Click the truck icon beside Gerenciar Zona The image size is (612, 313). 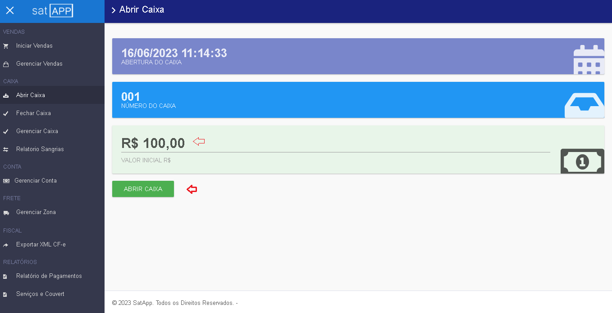tap(6, 213)
